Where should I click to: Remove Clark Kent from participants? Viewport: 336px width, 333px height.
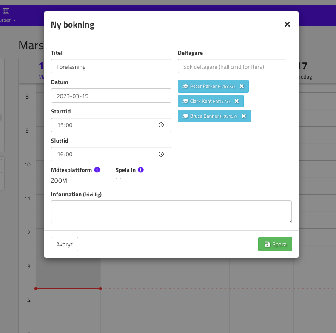pyautogui.click(x=236, y=101)
